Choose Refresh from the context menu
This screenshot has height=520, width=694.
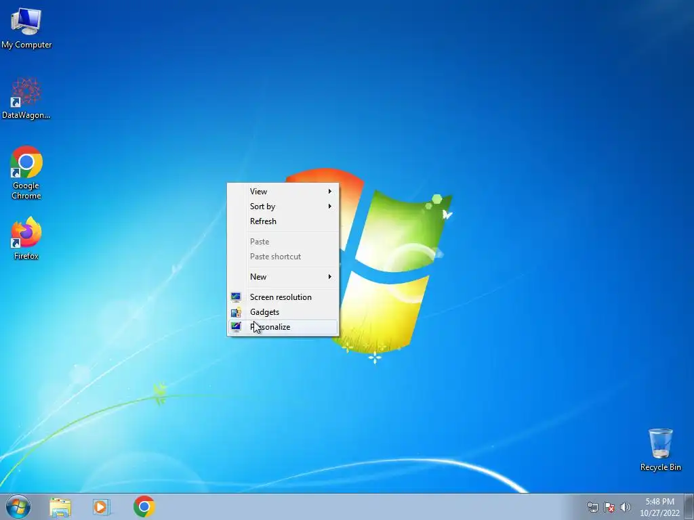(x=283, y=221)
